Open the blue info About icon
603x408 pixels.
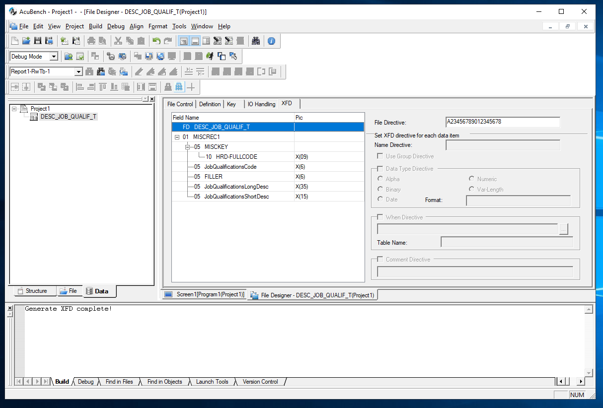(x=271, y=41)
